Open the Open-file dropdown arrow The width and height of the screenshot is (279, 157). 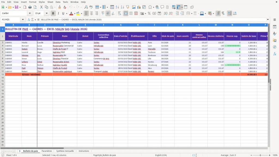[x=13, y=7]
